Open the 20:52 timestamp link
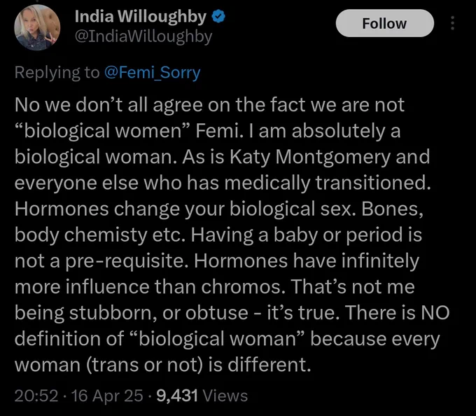The width and height of the screenshot is (476, 416). tap(36, 396)
